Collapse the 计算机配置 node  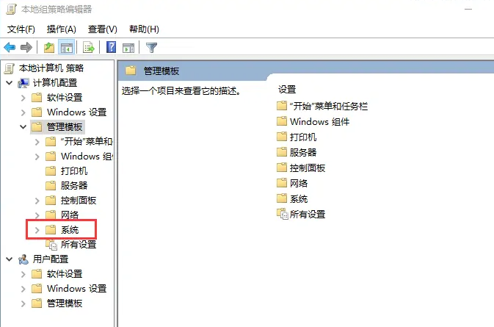coord(9,83)
